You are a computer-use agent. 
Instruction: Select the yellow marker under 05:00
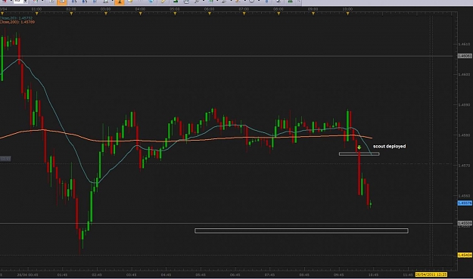[175, 14]
